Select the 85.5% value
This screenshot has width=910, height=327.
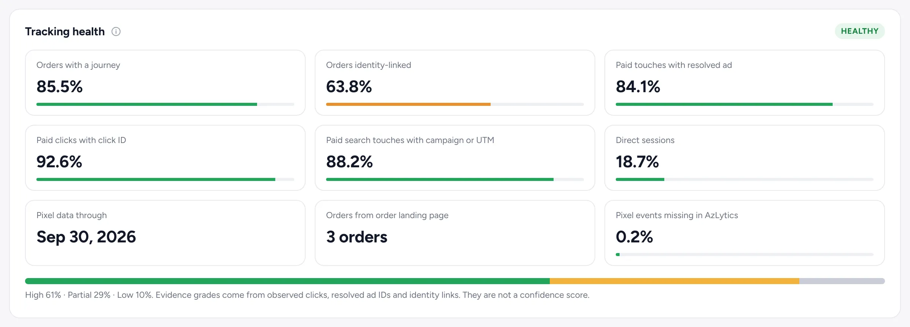tap(60, 86)
